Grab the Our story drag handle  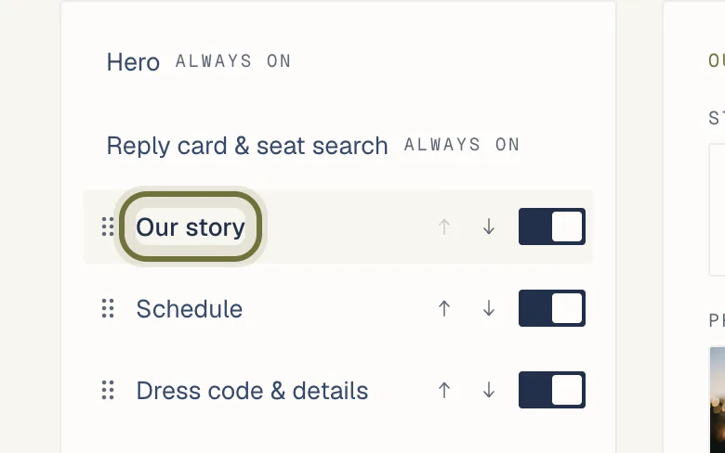[108, 226]
